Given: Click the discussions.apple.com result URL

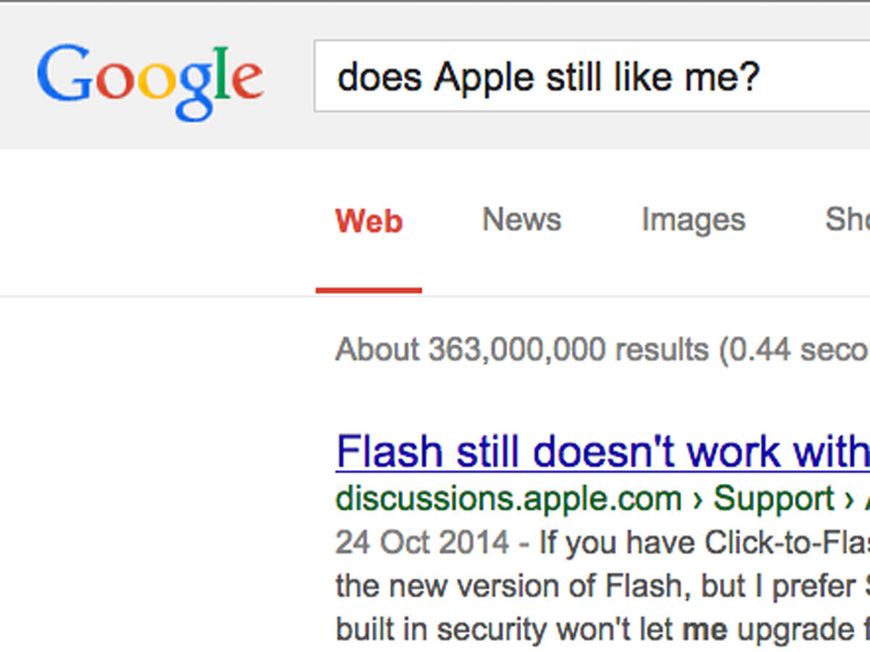Looking at the screenshot, I should 507,499.
